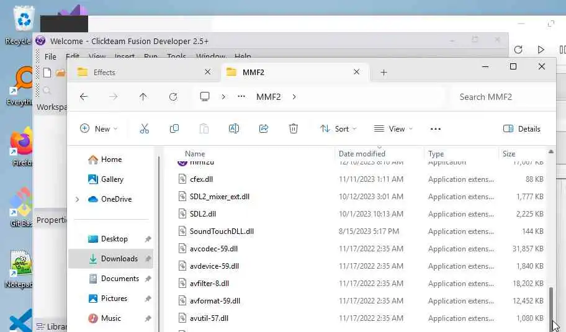This screenshot has height=332, width=566.
Task: Open the New dropdown menu
Action: click(x=99, y=129)
